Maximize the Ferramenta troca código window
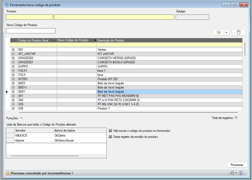 [x=235, y=5]
